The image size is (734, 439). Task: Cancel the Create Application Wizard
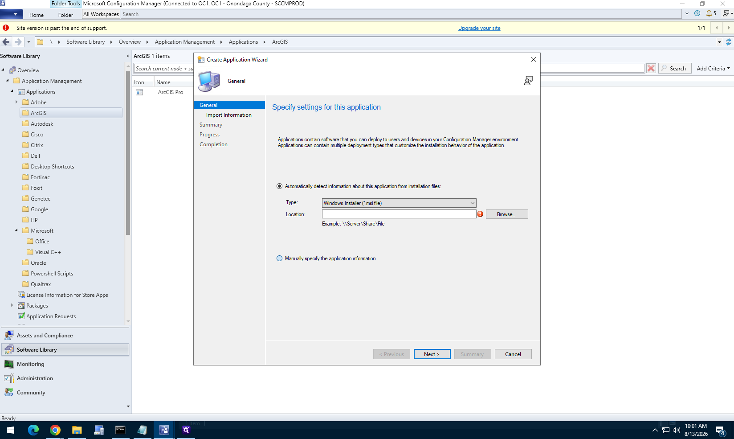513,354
